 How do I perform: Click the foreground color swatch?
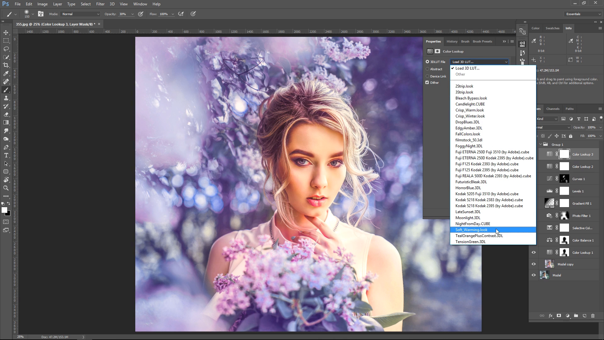click(x=4, y=210)
